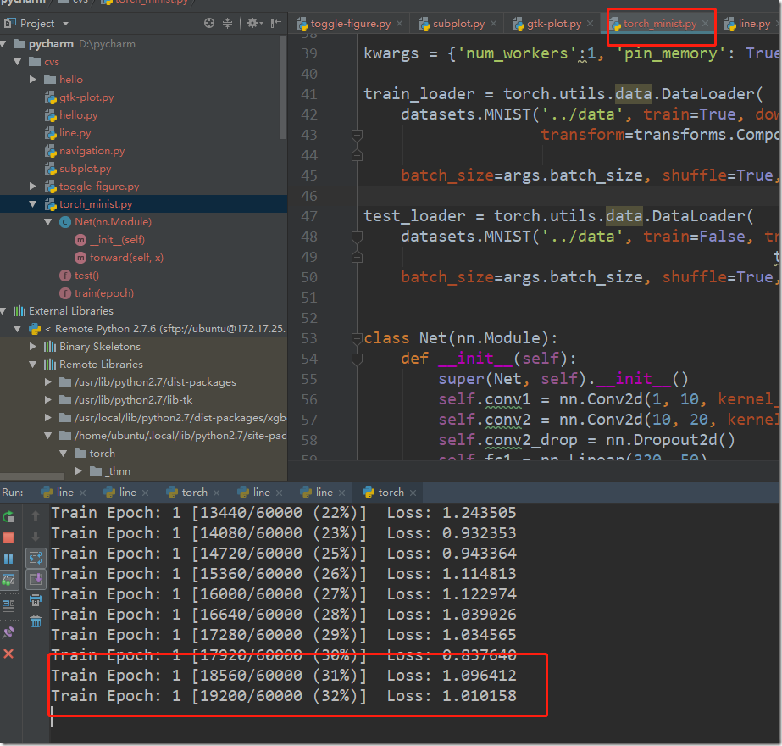Close the gtk-plot.py editor tab
Screen dimensions: 782x746
point(590,23)
